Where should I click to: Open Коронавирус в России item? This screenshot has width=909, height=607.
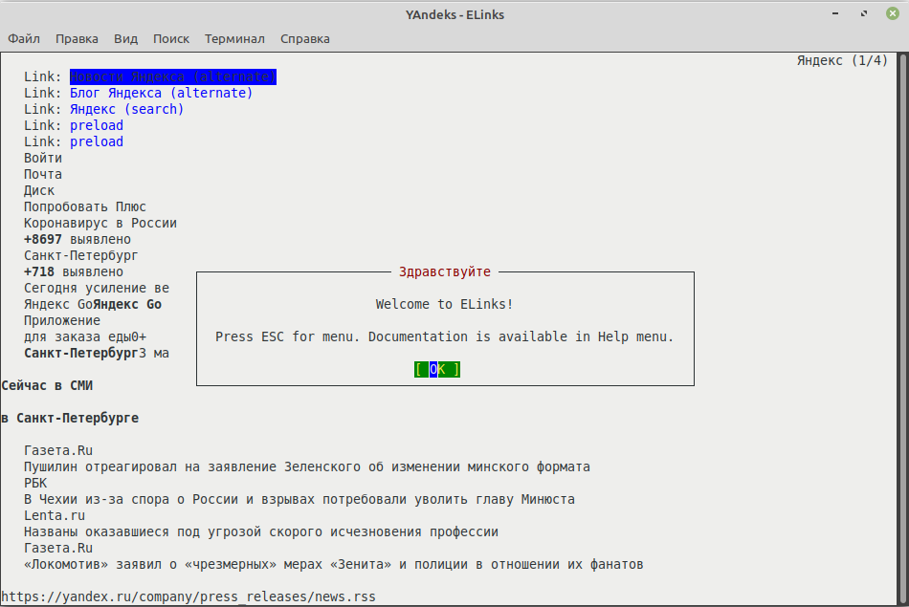pos(100,223)
